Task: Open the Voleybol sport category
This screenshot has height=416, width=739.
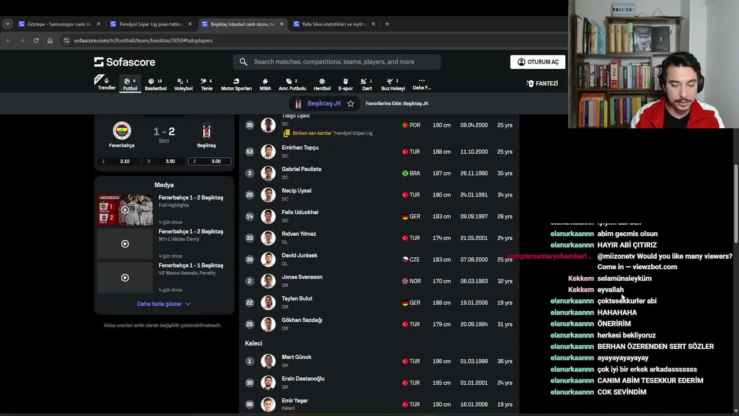Action: [x=183, y=84]
